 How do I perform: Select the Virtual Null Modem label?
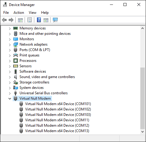tap(35, 98)
